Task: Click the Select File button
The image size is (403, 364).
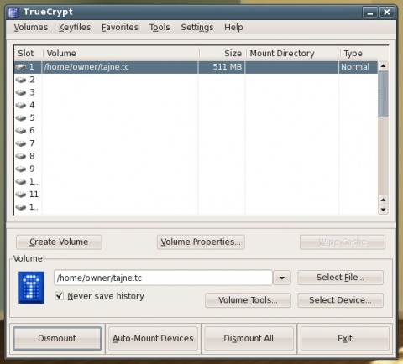Action: click(340, 278)
